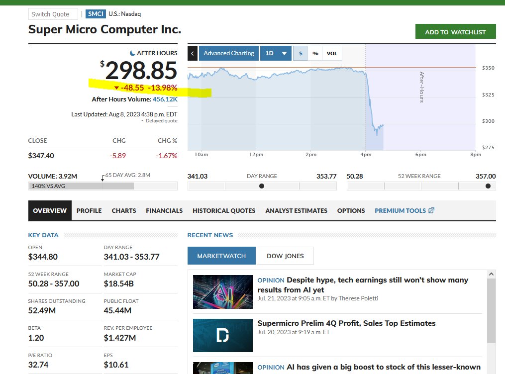Image resolution: width=505 pixels, height=374 pixels.
Task: Click the day range slider marker
Action: pos(262,186)
